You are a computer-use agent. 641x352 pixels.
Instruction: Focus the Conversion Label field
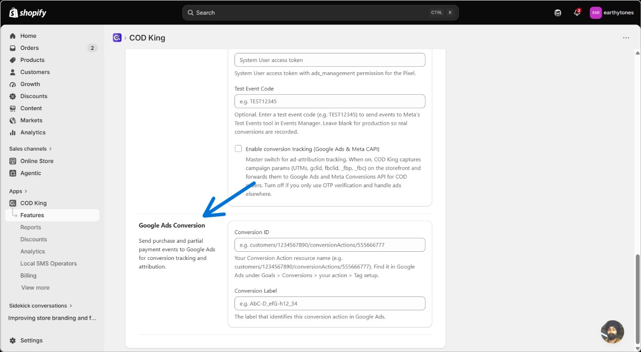pyautogui.click(x=330, y=303)
